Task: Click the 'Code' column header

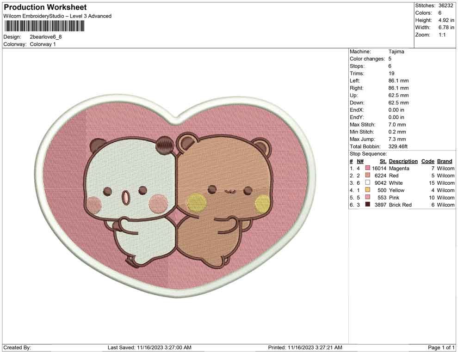Action: [428, 161]
